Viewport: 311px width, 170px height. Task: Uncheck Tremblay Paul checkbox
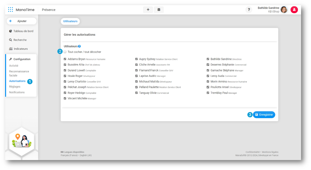(208, 93)
